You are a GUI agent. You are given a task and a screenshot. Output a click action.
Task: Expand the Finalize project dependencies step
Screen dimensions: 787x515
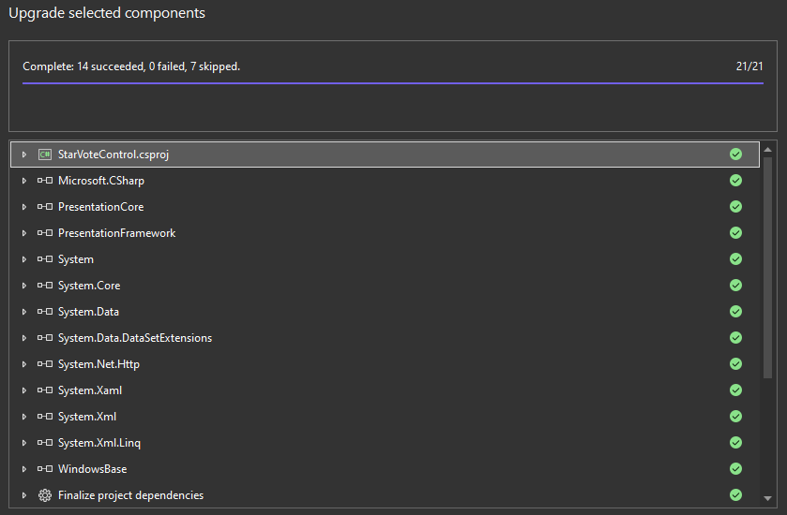pyautogui.click(x=24, y=495)
